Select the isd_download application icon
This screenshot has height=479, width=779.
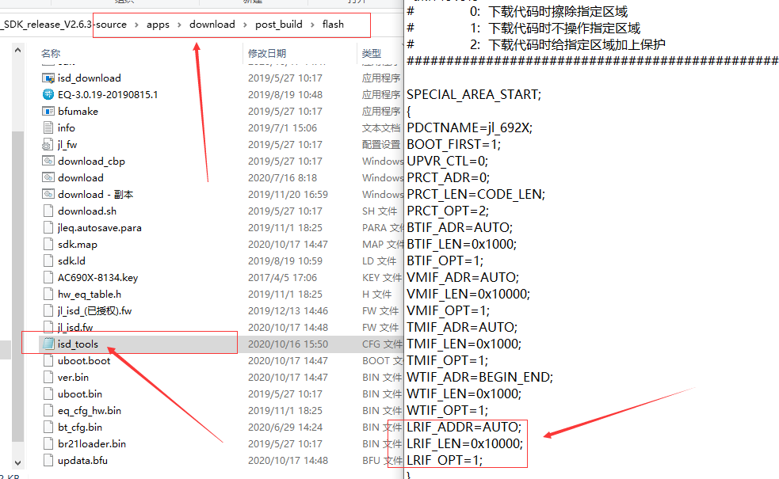(x=48, y=78)
